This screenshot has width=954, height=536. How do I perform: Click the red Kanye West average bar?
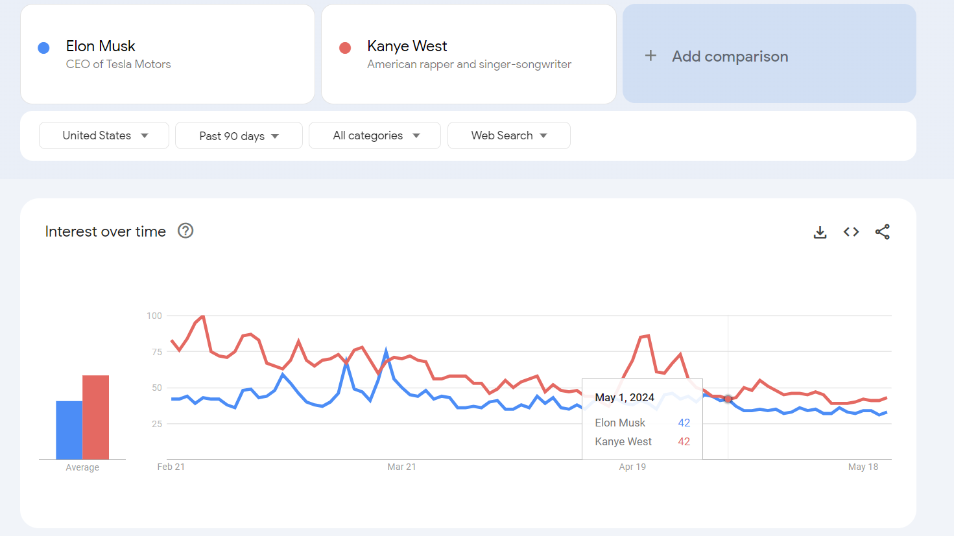(95, 417)
